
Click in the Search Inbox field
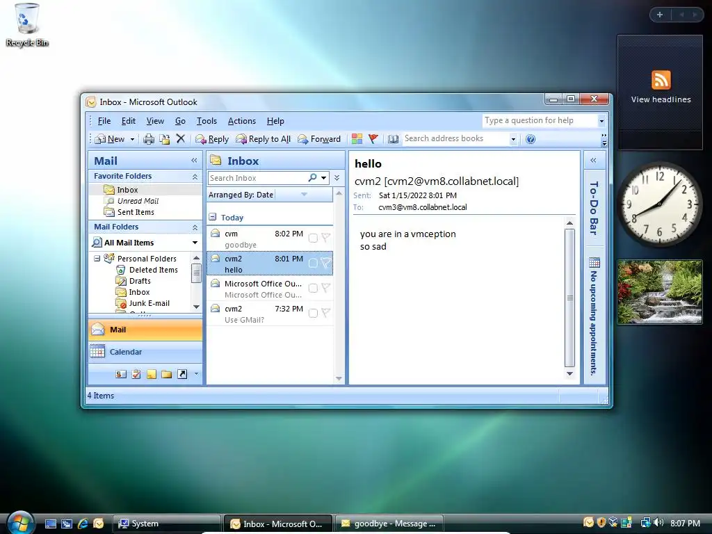click(257, 178)
